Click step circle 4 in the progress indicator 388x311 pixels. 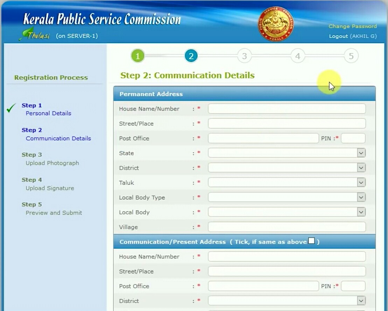tap(297, 55)
